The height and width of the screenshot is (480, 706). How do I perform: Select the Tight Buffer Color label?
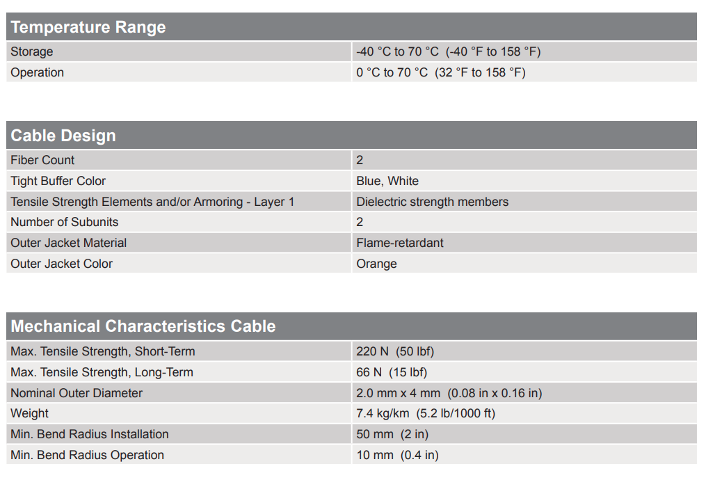pyautogui.click(x=58, y=181)
